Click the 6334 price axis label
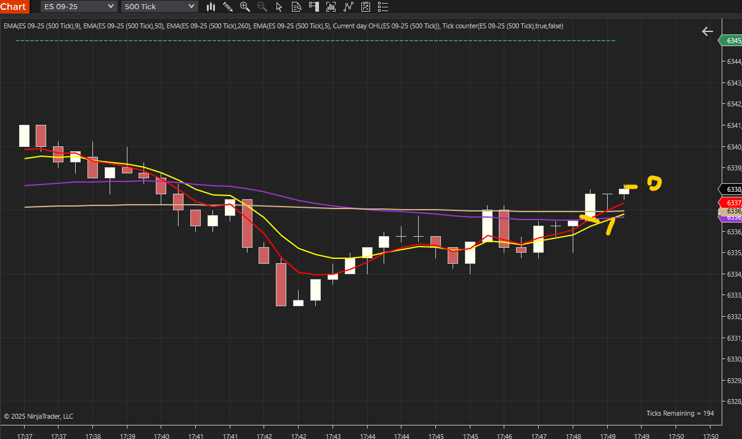Viewport: 742px width, 439px height. pyautogui.click(x=733, y=274)
